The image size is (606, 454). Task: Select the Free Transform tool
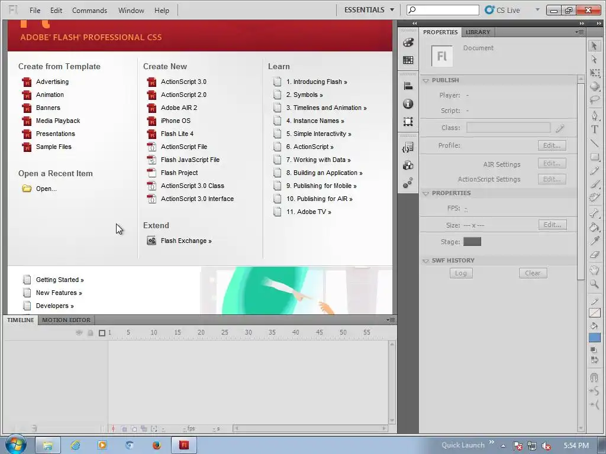[x=594, y=73]
